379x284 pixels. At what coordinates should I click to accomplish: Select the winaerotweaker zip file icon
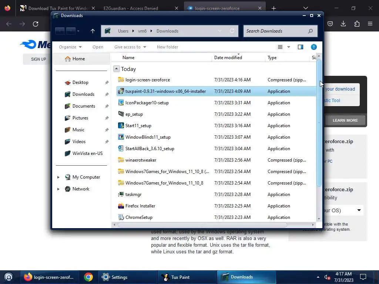[x=121, y=160]
